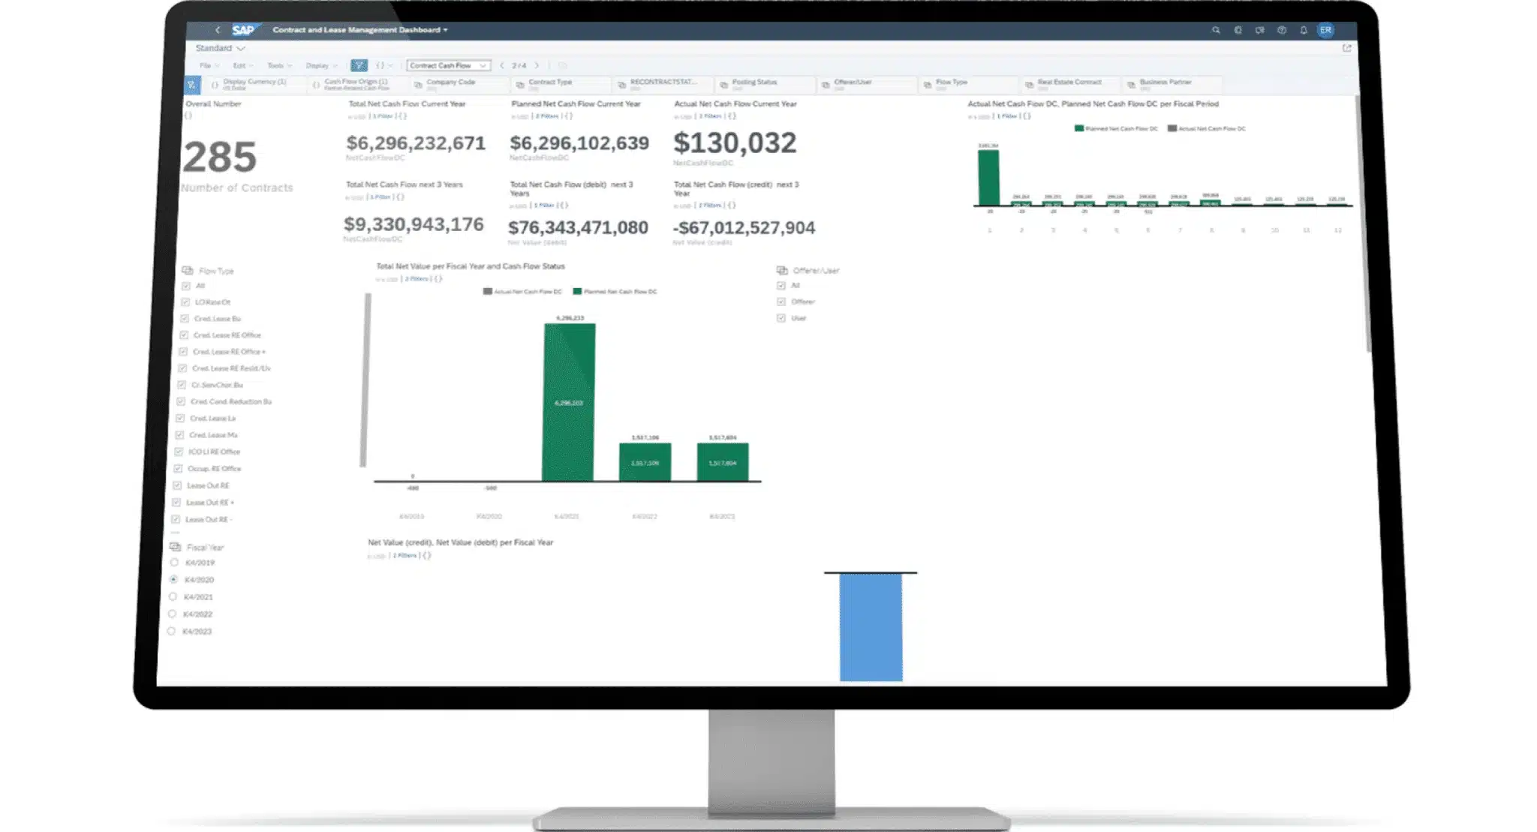Screen dimensions: 1537x832
Task: Click the filters link under Planned Net Cash Flow Current Year
Action: pos(547,116)
